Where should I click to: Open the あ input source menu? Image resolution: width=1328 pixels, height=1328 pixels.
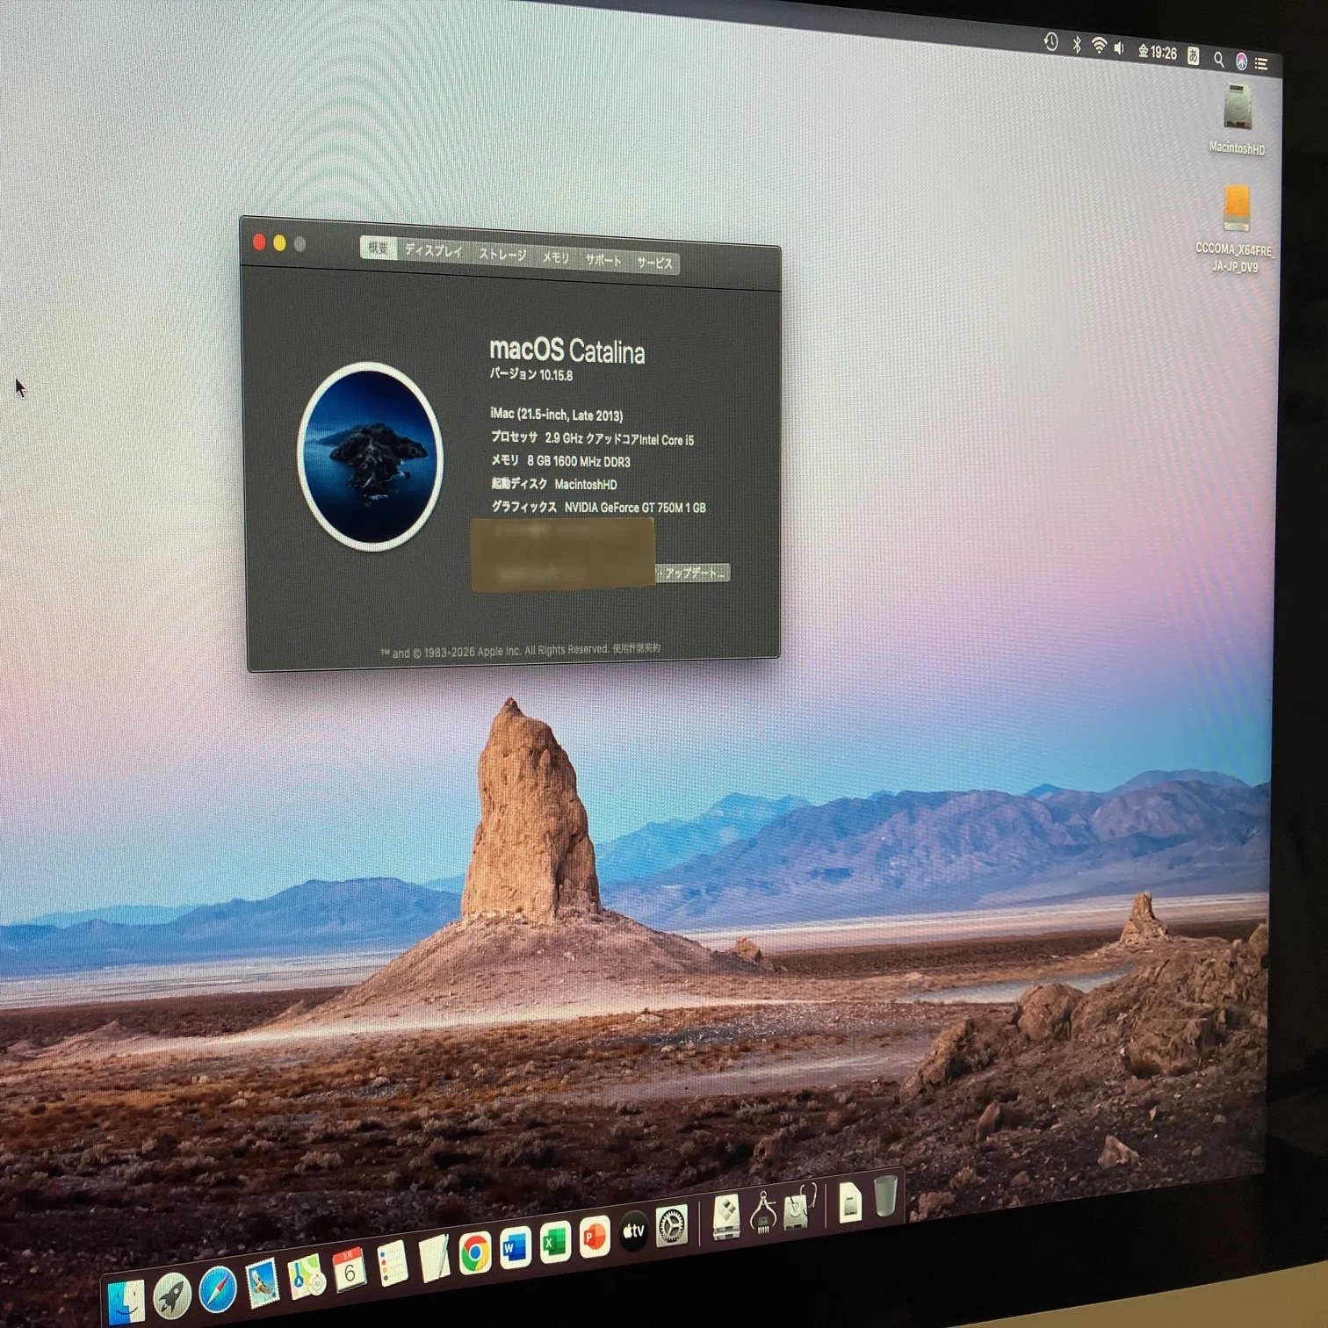(1194, 55)
